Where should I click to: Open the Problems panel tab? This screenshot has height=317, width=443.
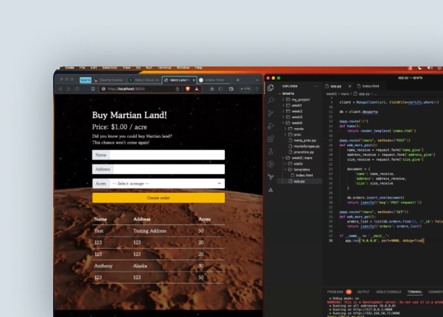pyautogui.click(x=335, y=292)
